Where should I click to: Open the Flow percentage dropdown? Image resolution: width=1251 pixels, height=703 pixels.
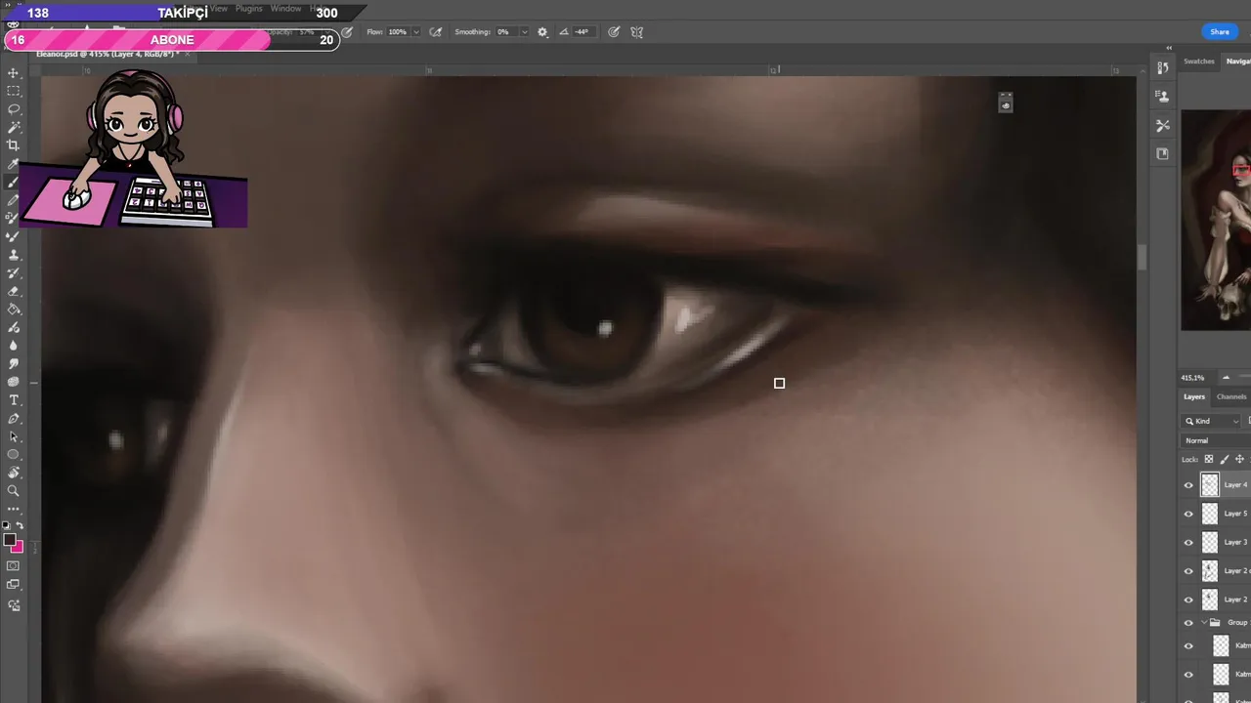click(416, 32)
